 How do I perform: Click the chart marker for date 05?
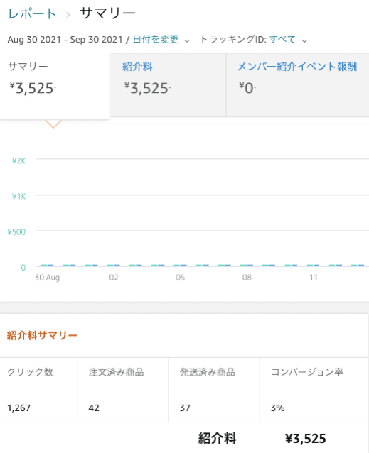[x=180, y=265]
